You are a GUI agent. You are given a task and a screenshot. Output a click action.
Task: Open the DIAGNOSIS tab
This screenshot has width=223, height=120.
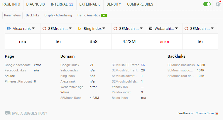36,4
